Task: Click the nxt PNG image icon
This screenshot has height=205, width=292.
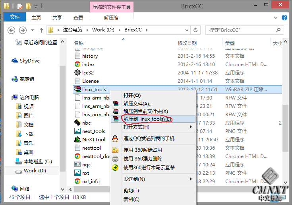Action: click(x=77, y=173)
